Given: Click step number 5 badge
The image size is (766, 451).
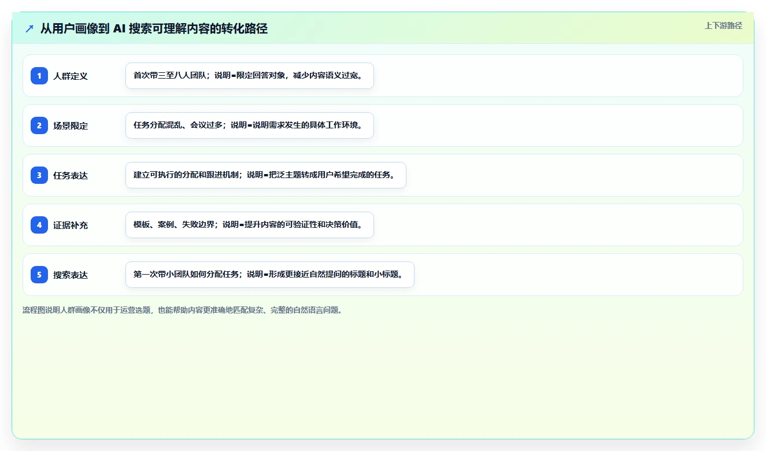Looking at the screenshot, I should pyautogui.click(x=39, y=275).
